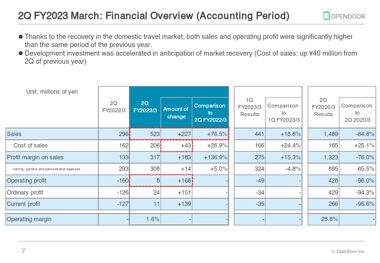
Task: Click the OpenDoor logo icon
Action: point(326,16)
